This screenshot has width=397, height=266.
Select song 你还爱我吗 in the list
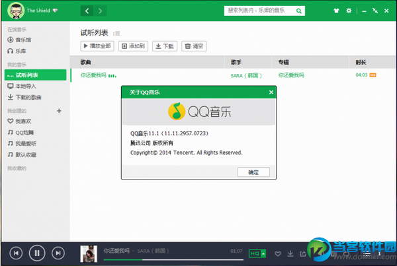pos(93,75)
